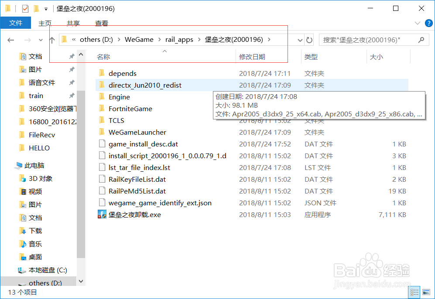Open 视频 library in navigation pane
This screenshot has height=299, width=435.
(x=35, y=191)
